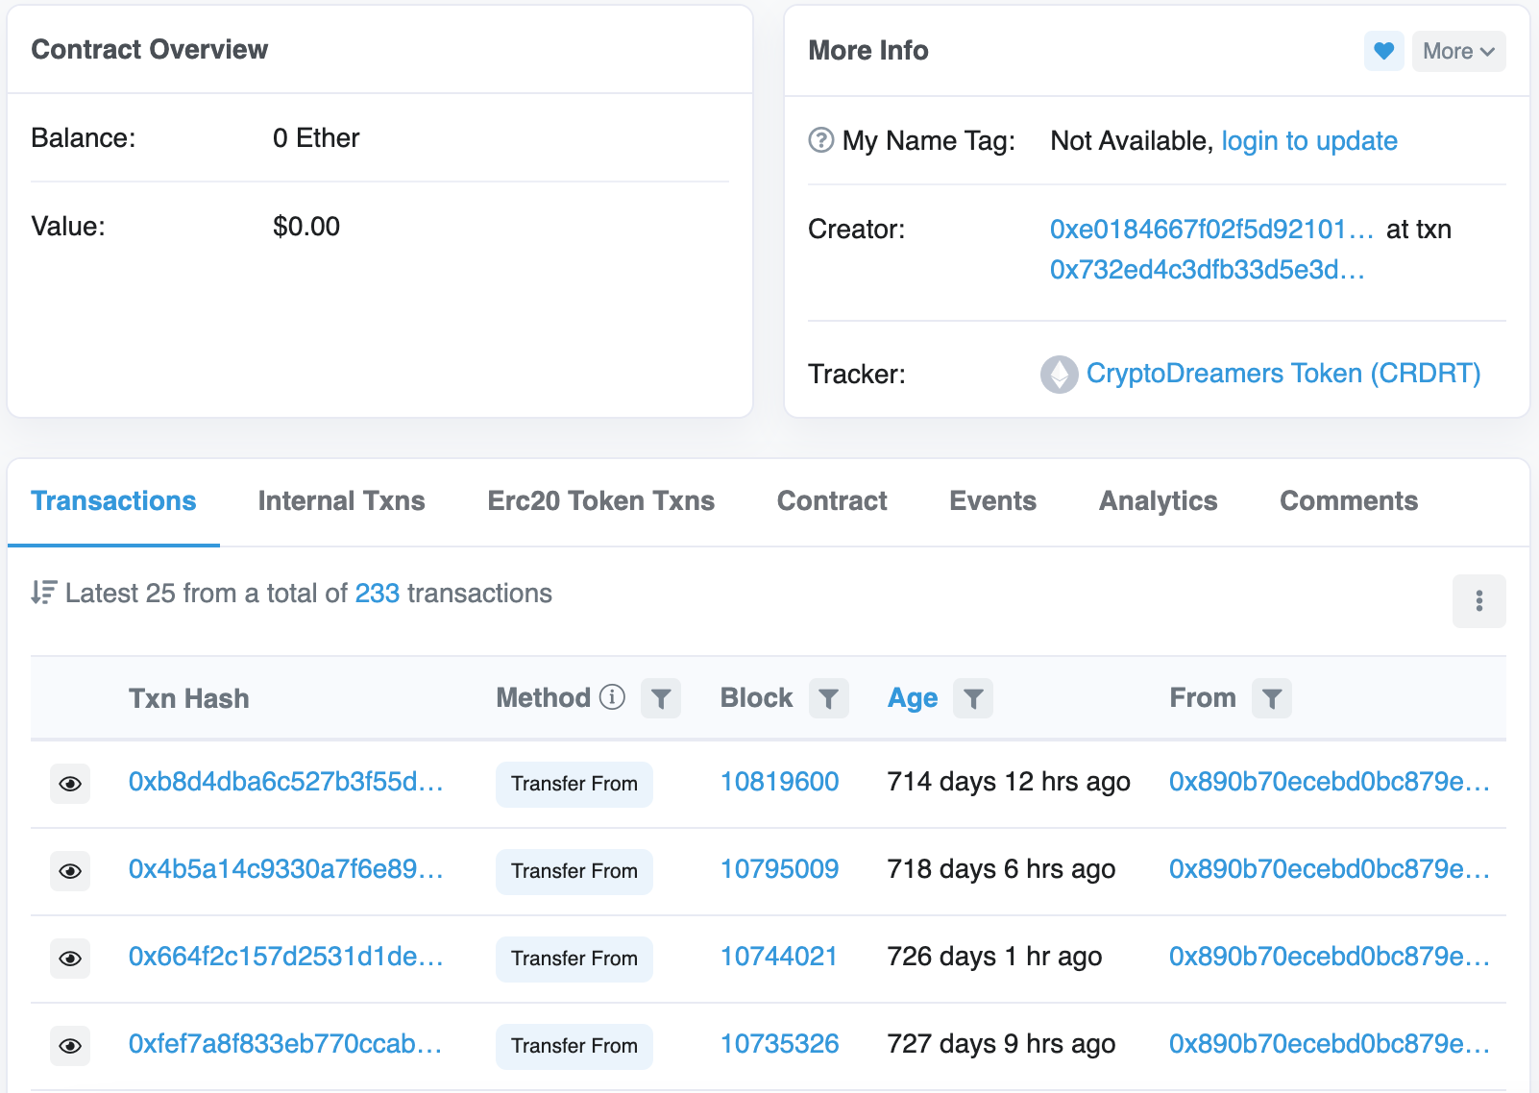Open the Method column filter

[660, 698]
